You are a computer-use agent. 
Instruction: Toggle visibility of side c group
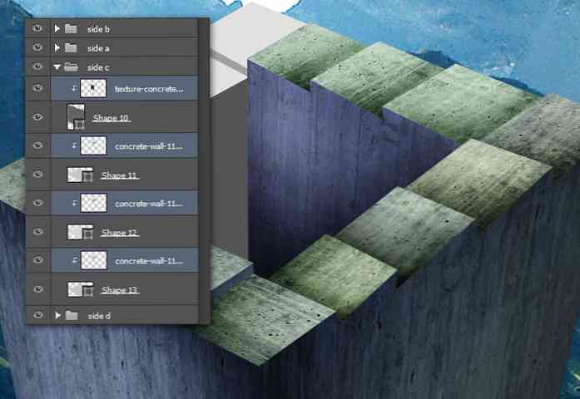37,66
